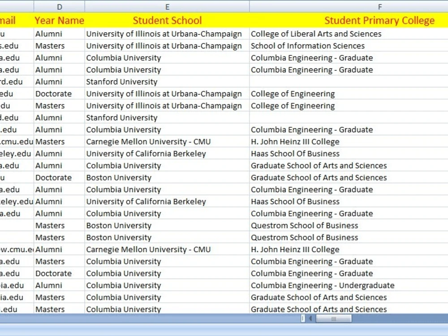Select 'College of Liberal Arts and Sciences' cell
The width and height of the screenshot is (448, 336).
349,34
